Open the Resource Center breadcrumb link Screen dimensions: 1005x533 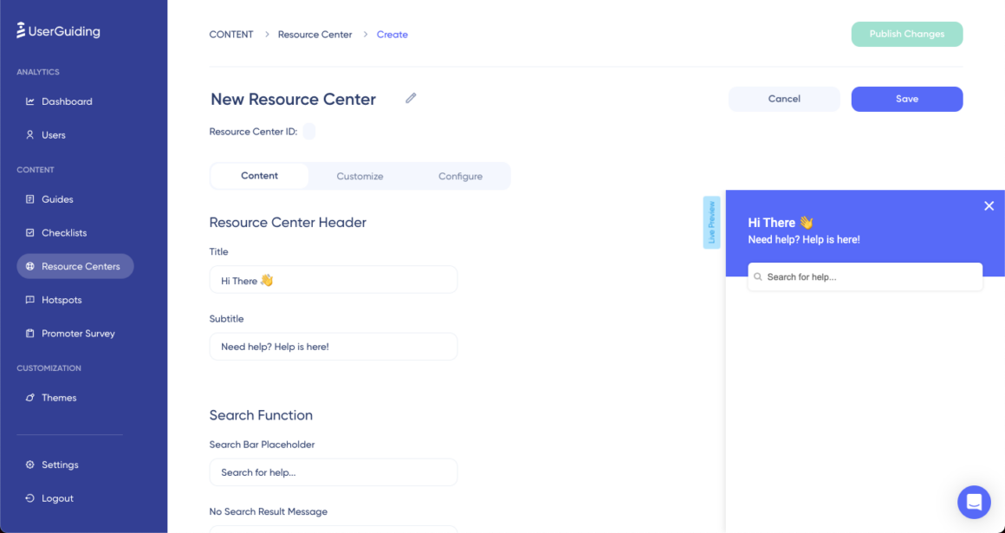[314, 34]
